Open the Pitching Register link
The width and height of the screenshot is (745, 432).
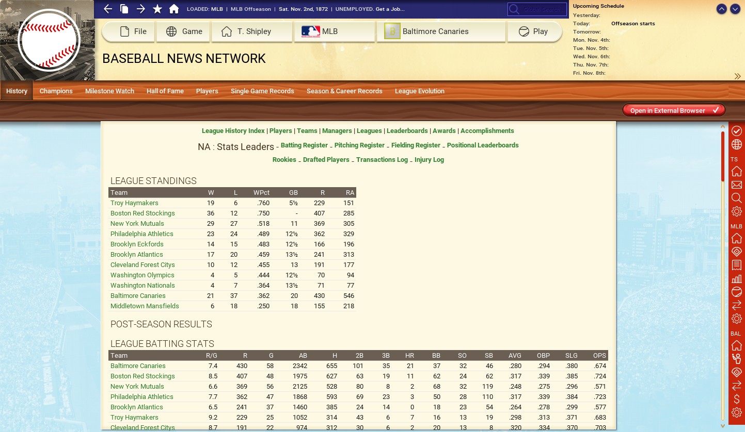359,145
